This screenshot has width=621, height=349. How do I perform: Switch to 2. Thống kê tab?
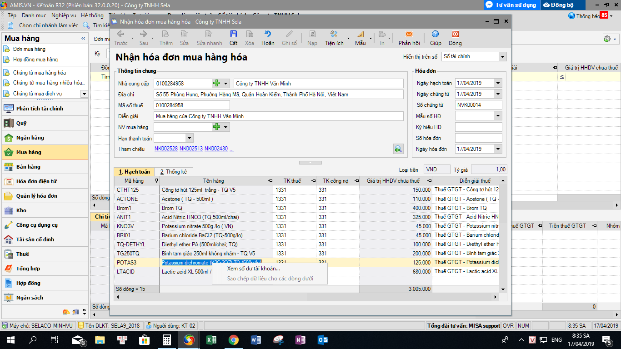tap(174, 172)
